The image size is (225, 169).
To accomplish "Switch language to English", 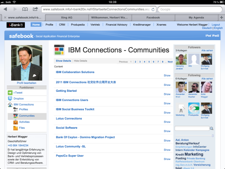I will (218, 28).
